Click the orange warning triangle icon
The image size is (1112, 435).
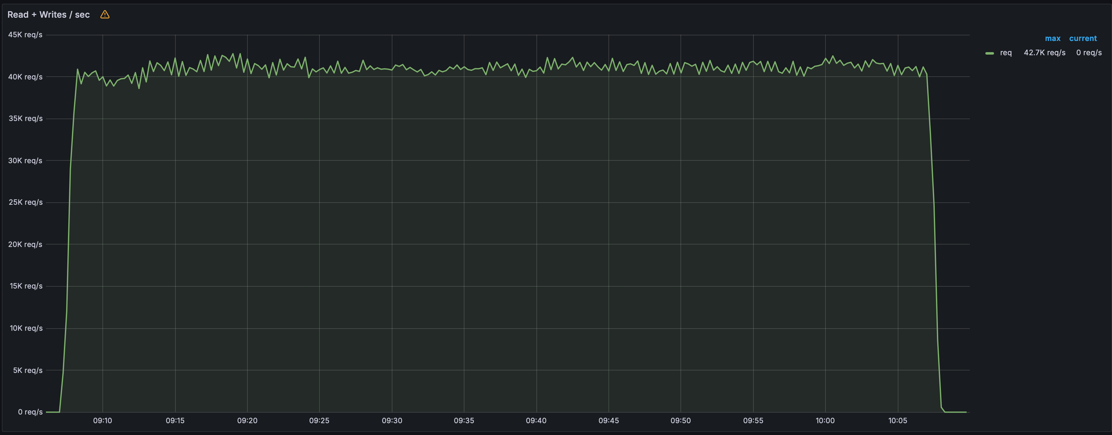[105, 15]
